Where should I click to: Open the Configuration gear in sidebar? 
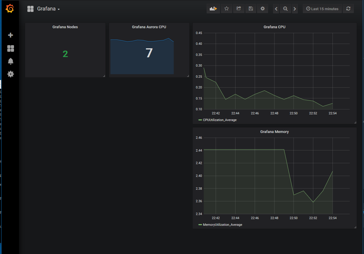click(10, 74)
